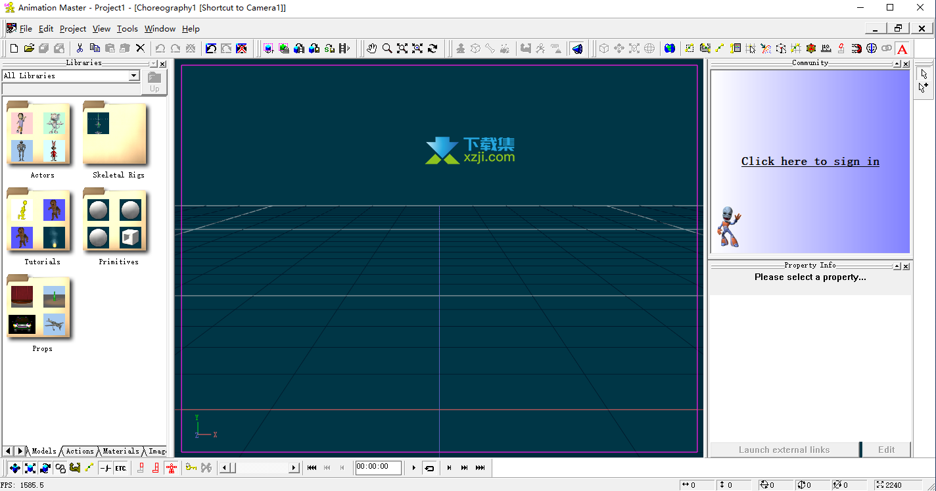Image resolution: width=936 pixels, height=491 pixels.
Task: Click the red magnet mode icon
Action: click(x=856, y=48)
